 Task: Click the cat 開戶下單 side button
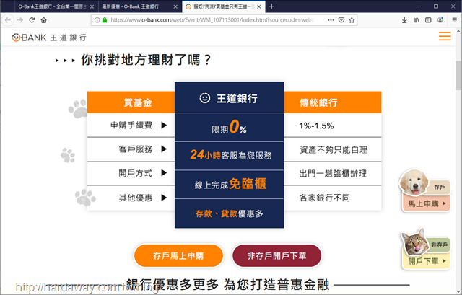coord(427,261)
